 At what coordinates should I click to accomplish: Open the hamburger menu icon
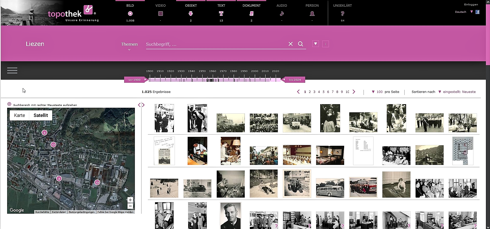click(x=12, y=70)
